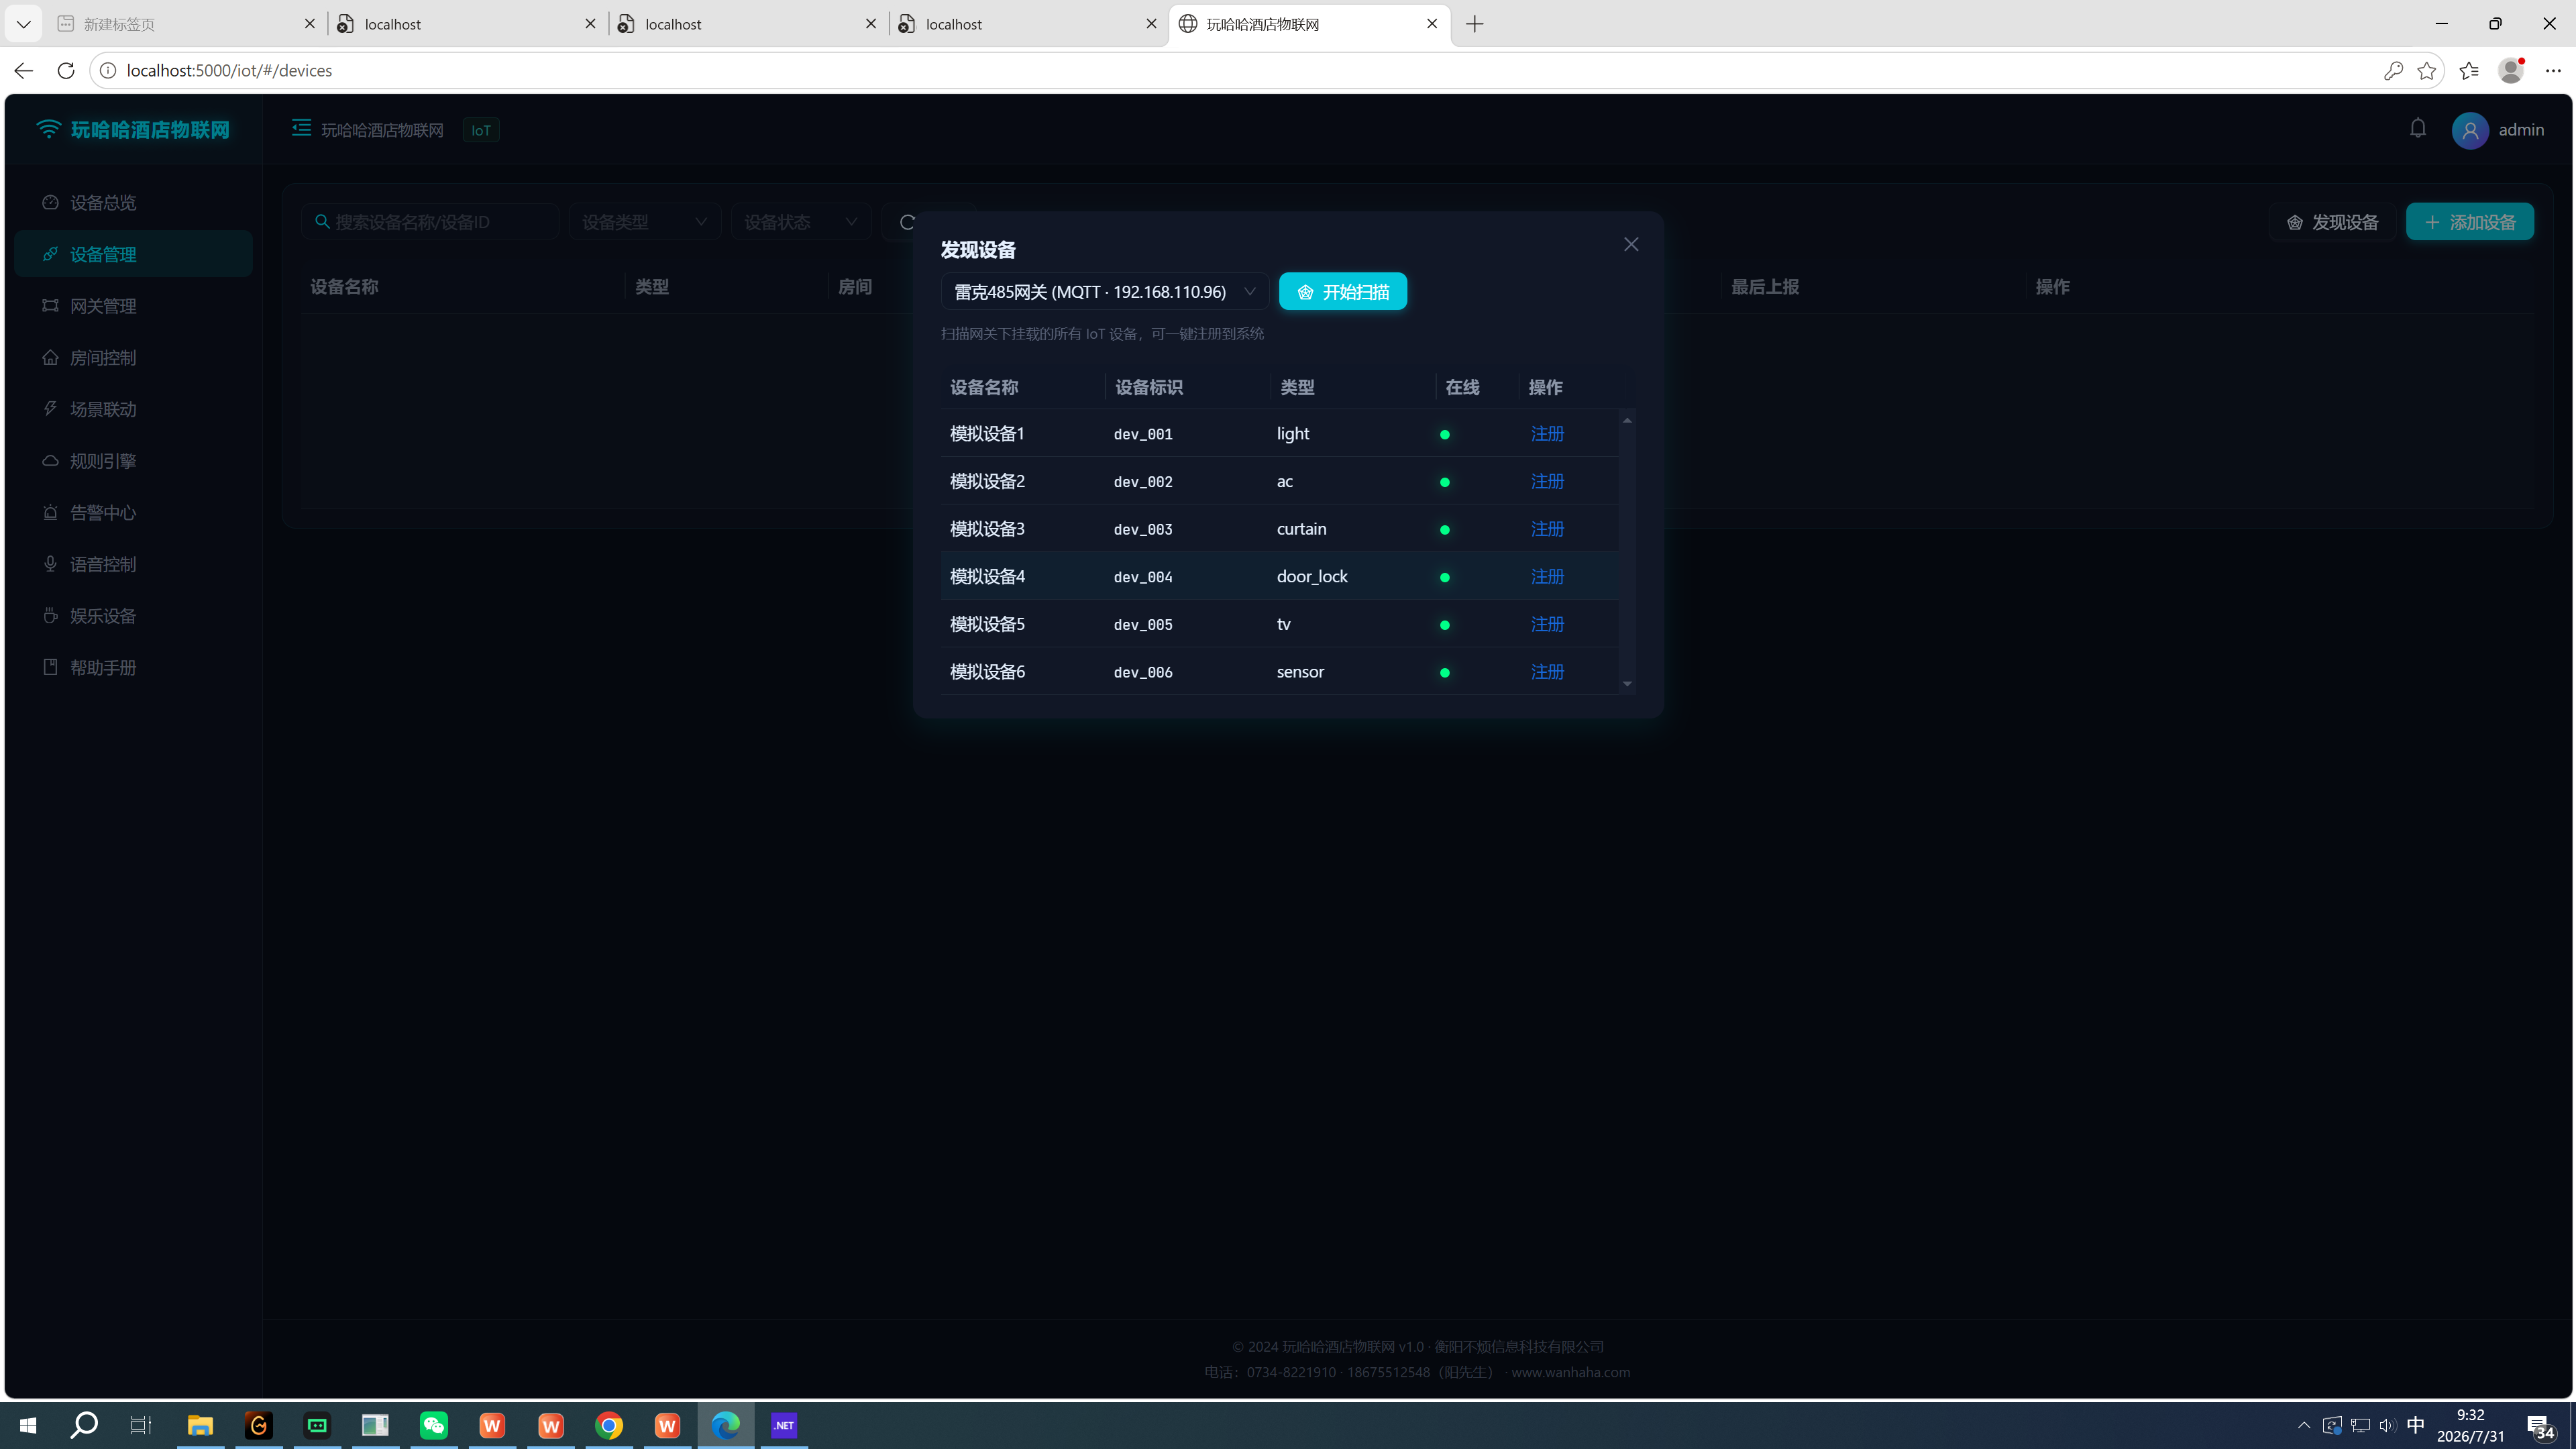The height and width of the screenshot is (1449, 2576).
Task: Click the 发现设备 toolbar button
Action: [x=2332, y=222]
